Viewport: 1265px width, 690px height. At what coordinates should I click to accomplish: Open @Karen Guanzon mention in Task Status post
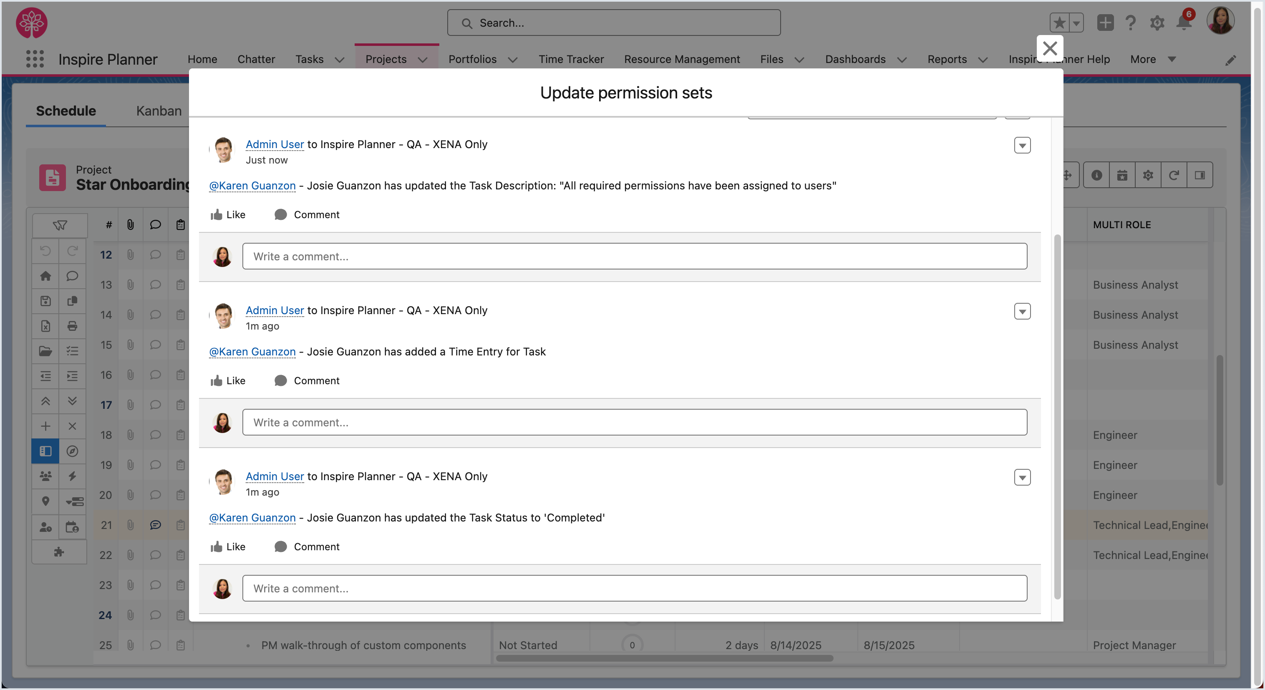point(252,518)
